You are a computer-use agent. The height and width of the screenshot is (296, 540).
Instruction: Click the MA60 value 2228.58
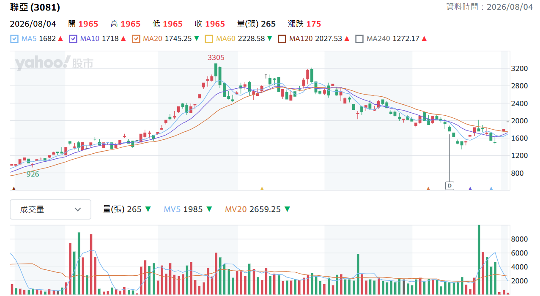coord(251,39)
